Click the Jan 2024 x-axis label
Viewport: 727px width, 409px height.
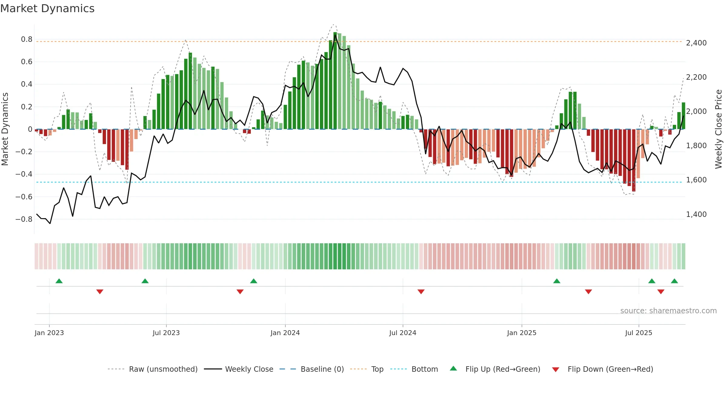285,333
